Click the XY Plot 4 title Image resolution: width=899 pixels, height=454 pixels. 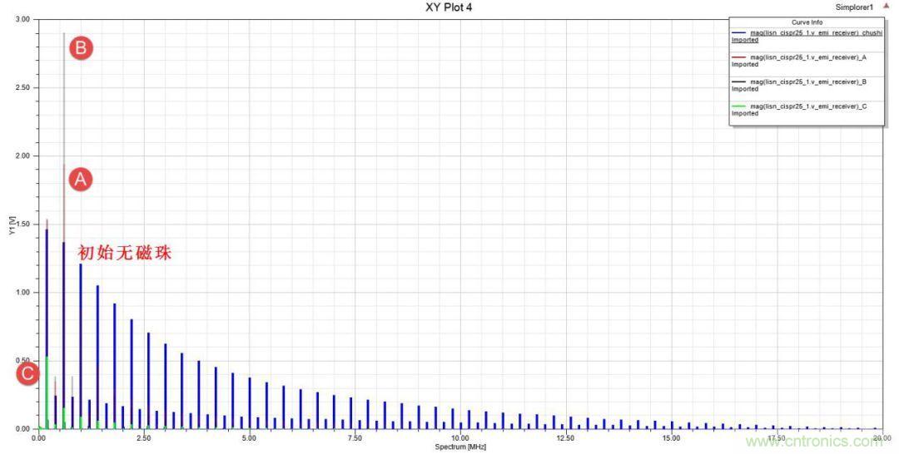(x=449, y=7)
